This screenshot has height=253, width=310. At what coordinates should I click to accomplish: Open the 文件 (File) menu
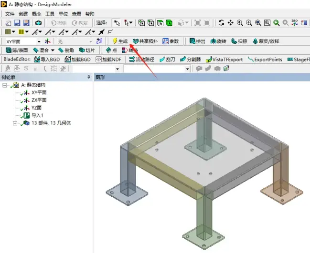(10, 14)
